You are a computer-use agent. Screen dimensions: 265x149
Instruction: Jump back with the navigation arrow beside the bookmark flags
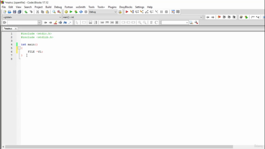click(x=208, y=17)
